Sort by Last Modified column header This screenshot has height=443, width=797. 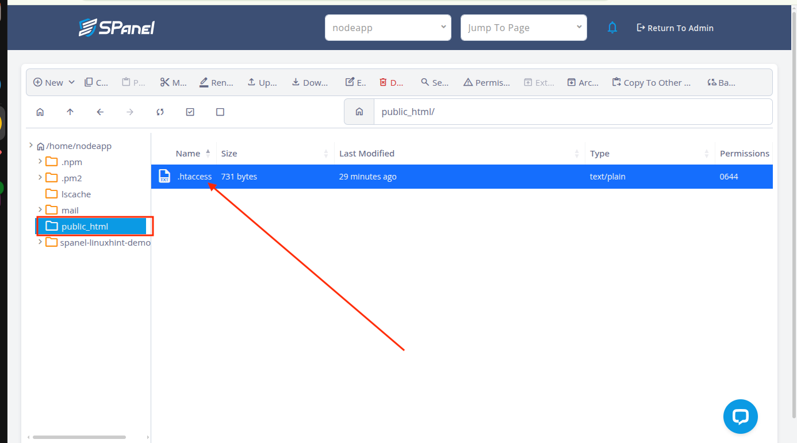click(x=367, y=153)
